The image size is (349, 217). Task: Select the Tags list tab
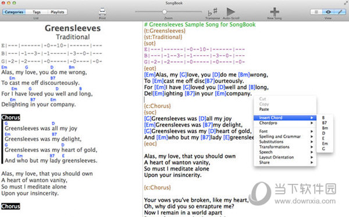pos(37,12)
